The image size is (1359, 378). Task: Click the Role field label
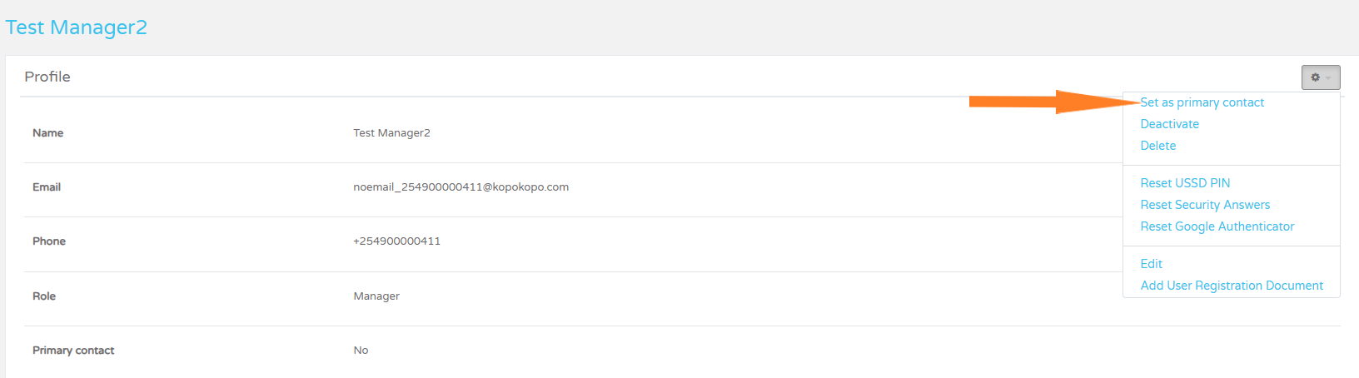[44, 296]
